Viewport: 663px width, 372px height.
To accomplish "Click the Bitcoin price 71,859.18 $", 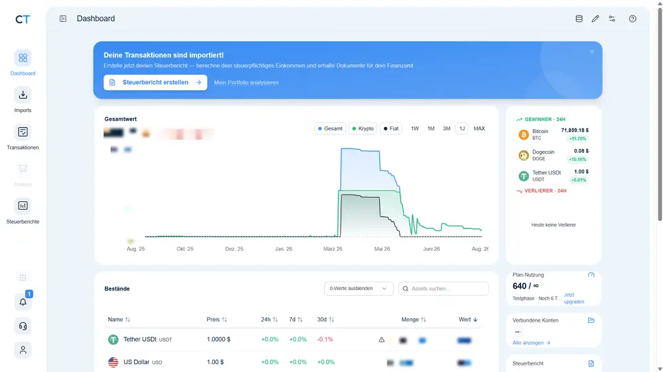I will pos(575,130).
